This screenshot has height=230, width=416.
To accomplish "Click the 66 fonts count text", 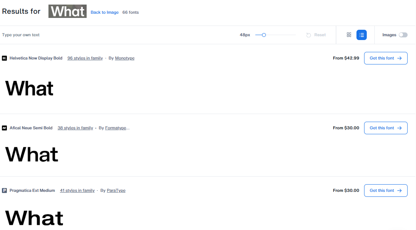I will [x=131, y=12].
